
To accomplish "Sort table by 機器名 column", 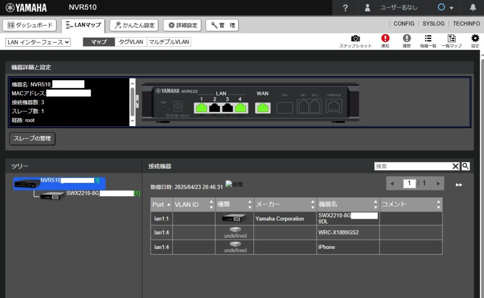I will [x=348, y=204].
